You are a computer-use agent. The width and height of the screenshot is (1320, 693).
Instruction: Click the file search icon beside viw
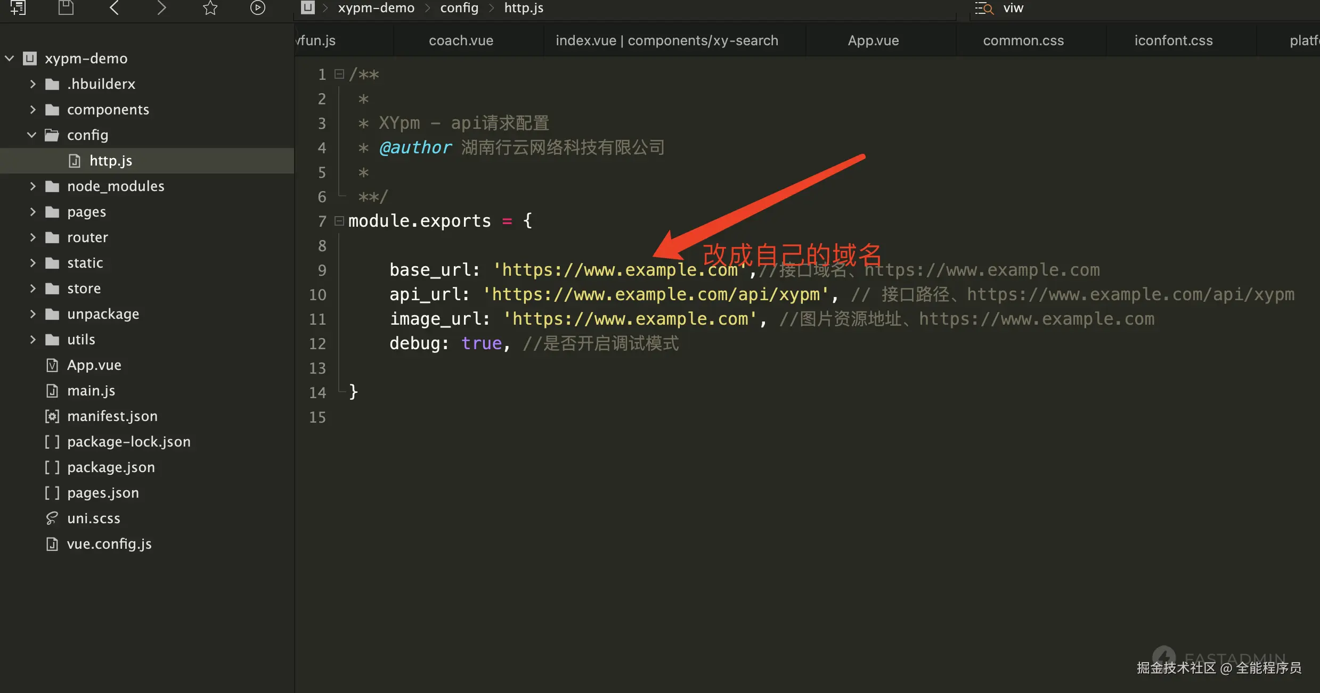984,8
